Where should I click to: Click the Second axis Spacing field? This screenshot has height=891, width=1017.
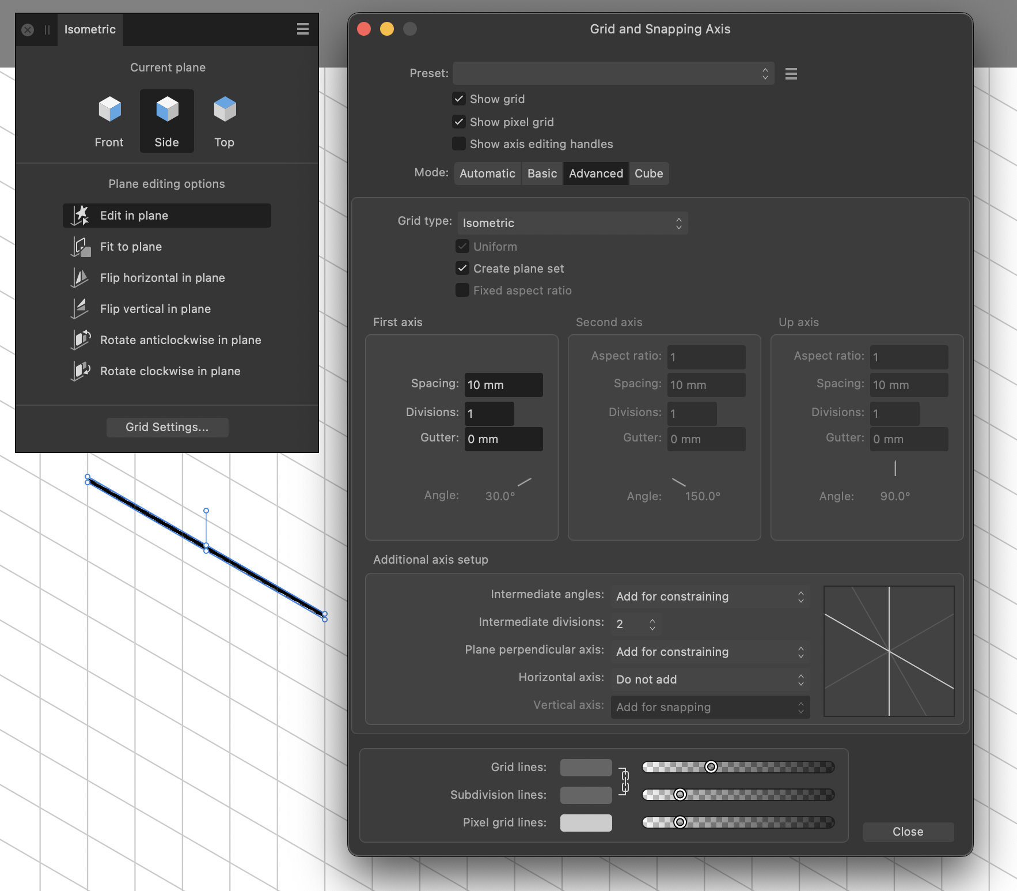[x=707, y=385]
